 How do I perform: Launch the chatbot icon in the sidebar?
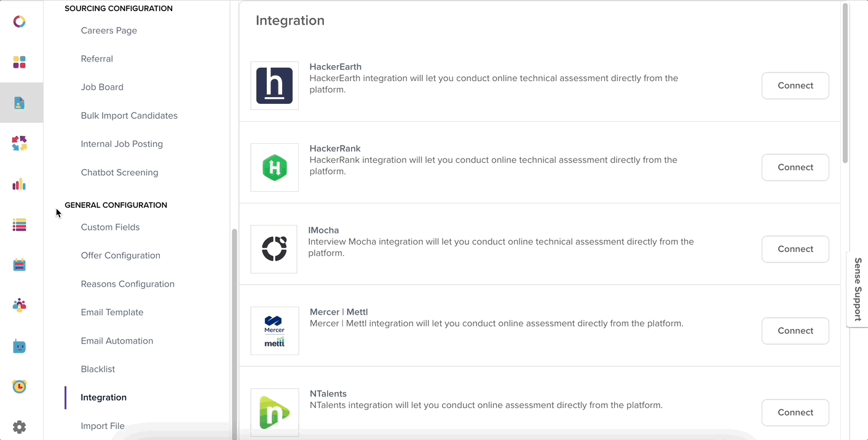click(x=19, y=346)
